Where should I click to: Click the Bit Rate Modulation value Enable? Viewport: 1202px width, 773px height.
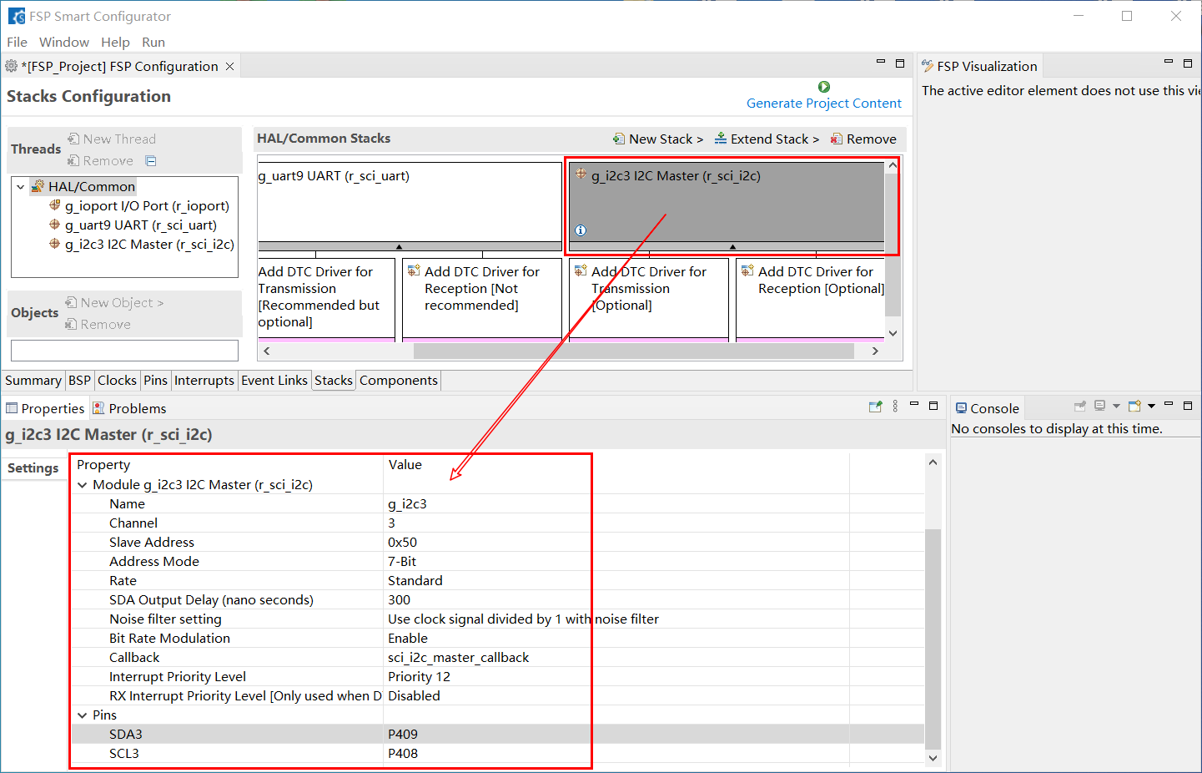(x=408, y=638)
